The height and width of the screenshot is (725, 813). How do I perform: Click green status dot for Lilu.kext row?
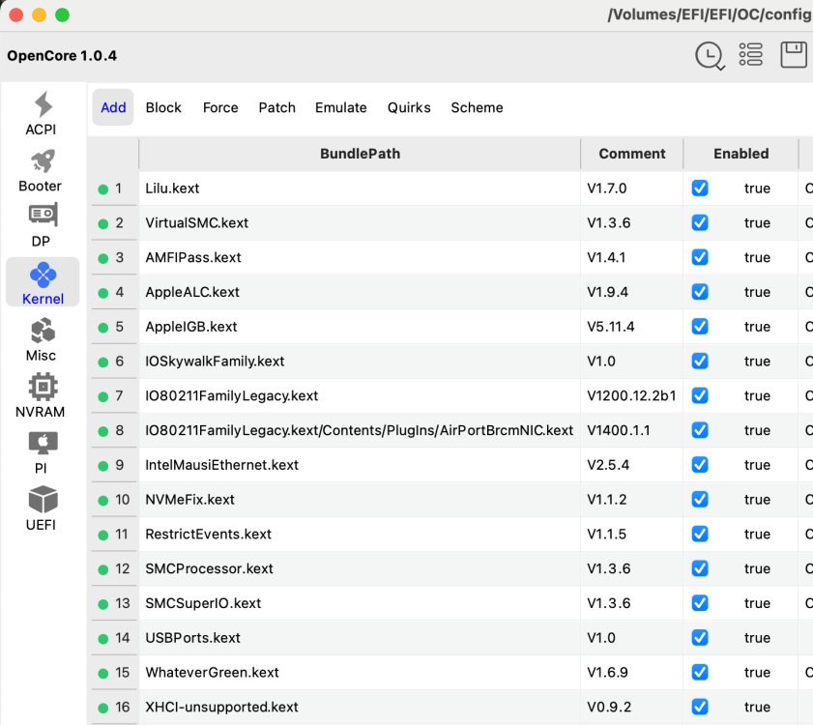click(103, 189)
